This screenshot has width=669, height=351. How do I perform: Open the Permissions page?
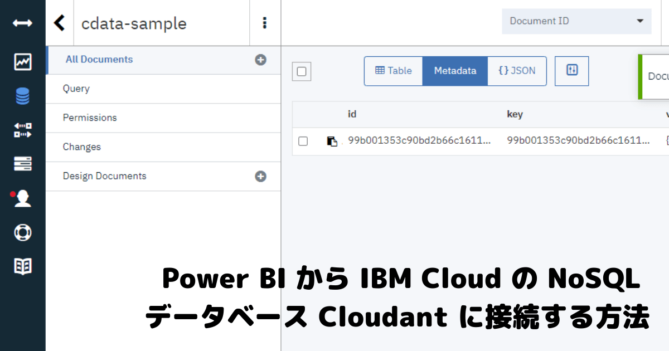tap(90, 118)
